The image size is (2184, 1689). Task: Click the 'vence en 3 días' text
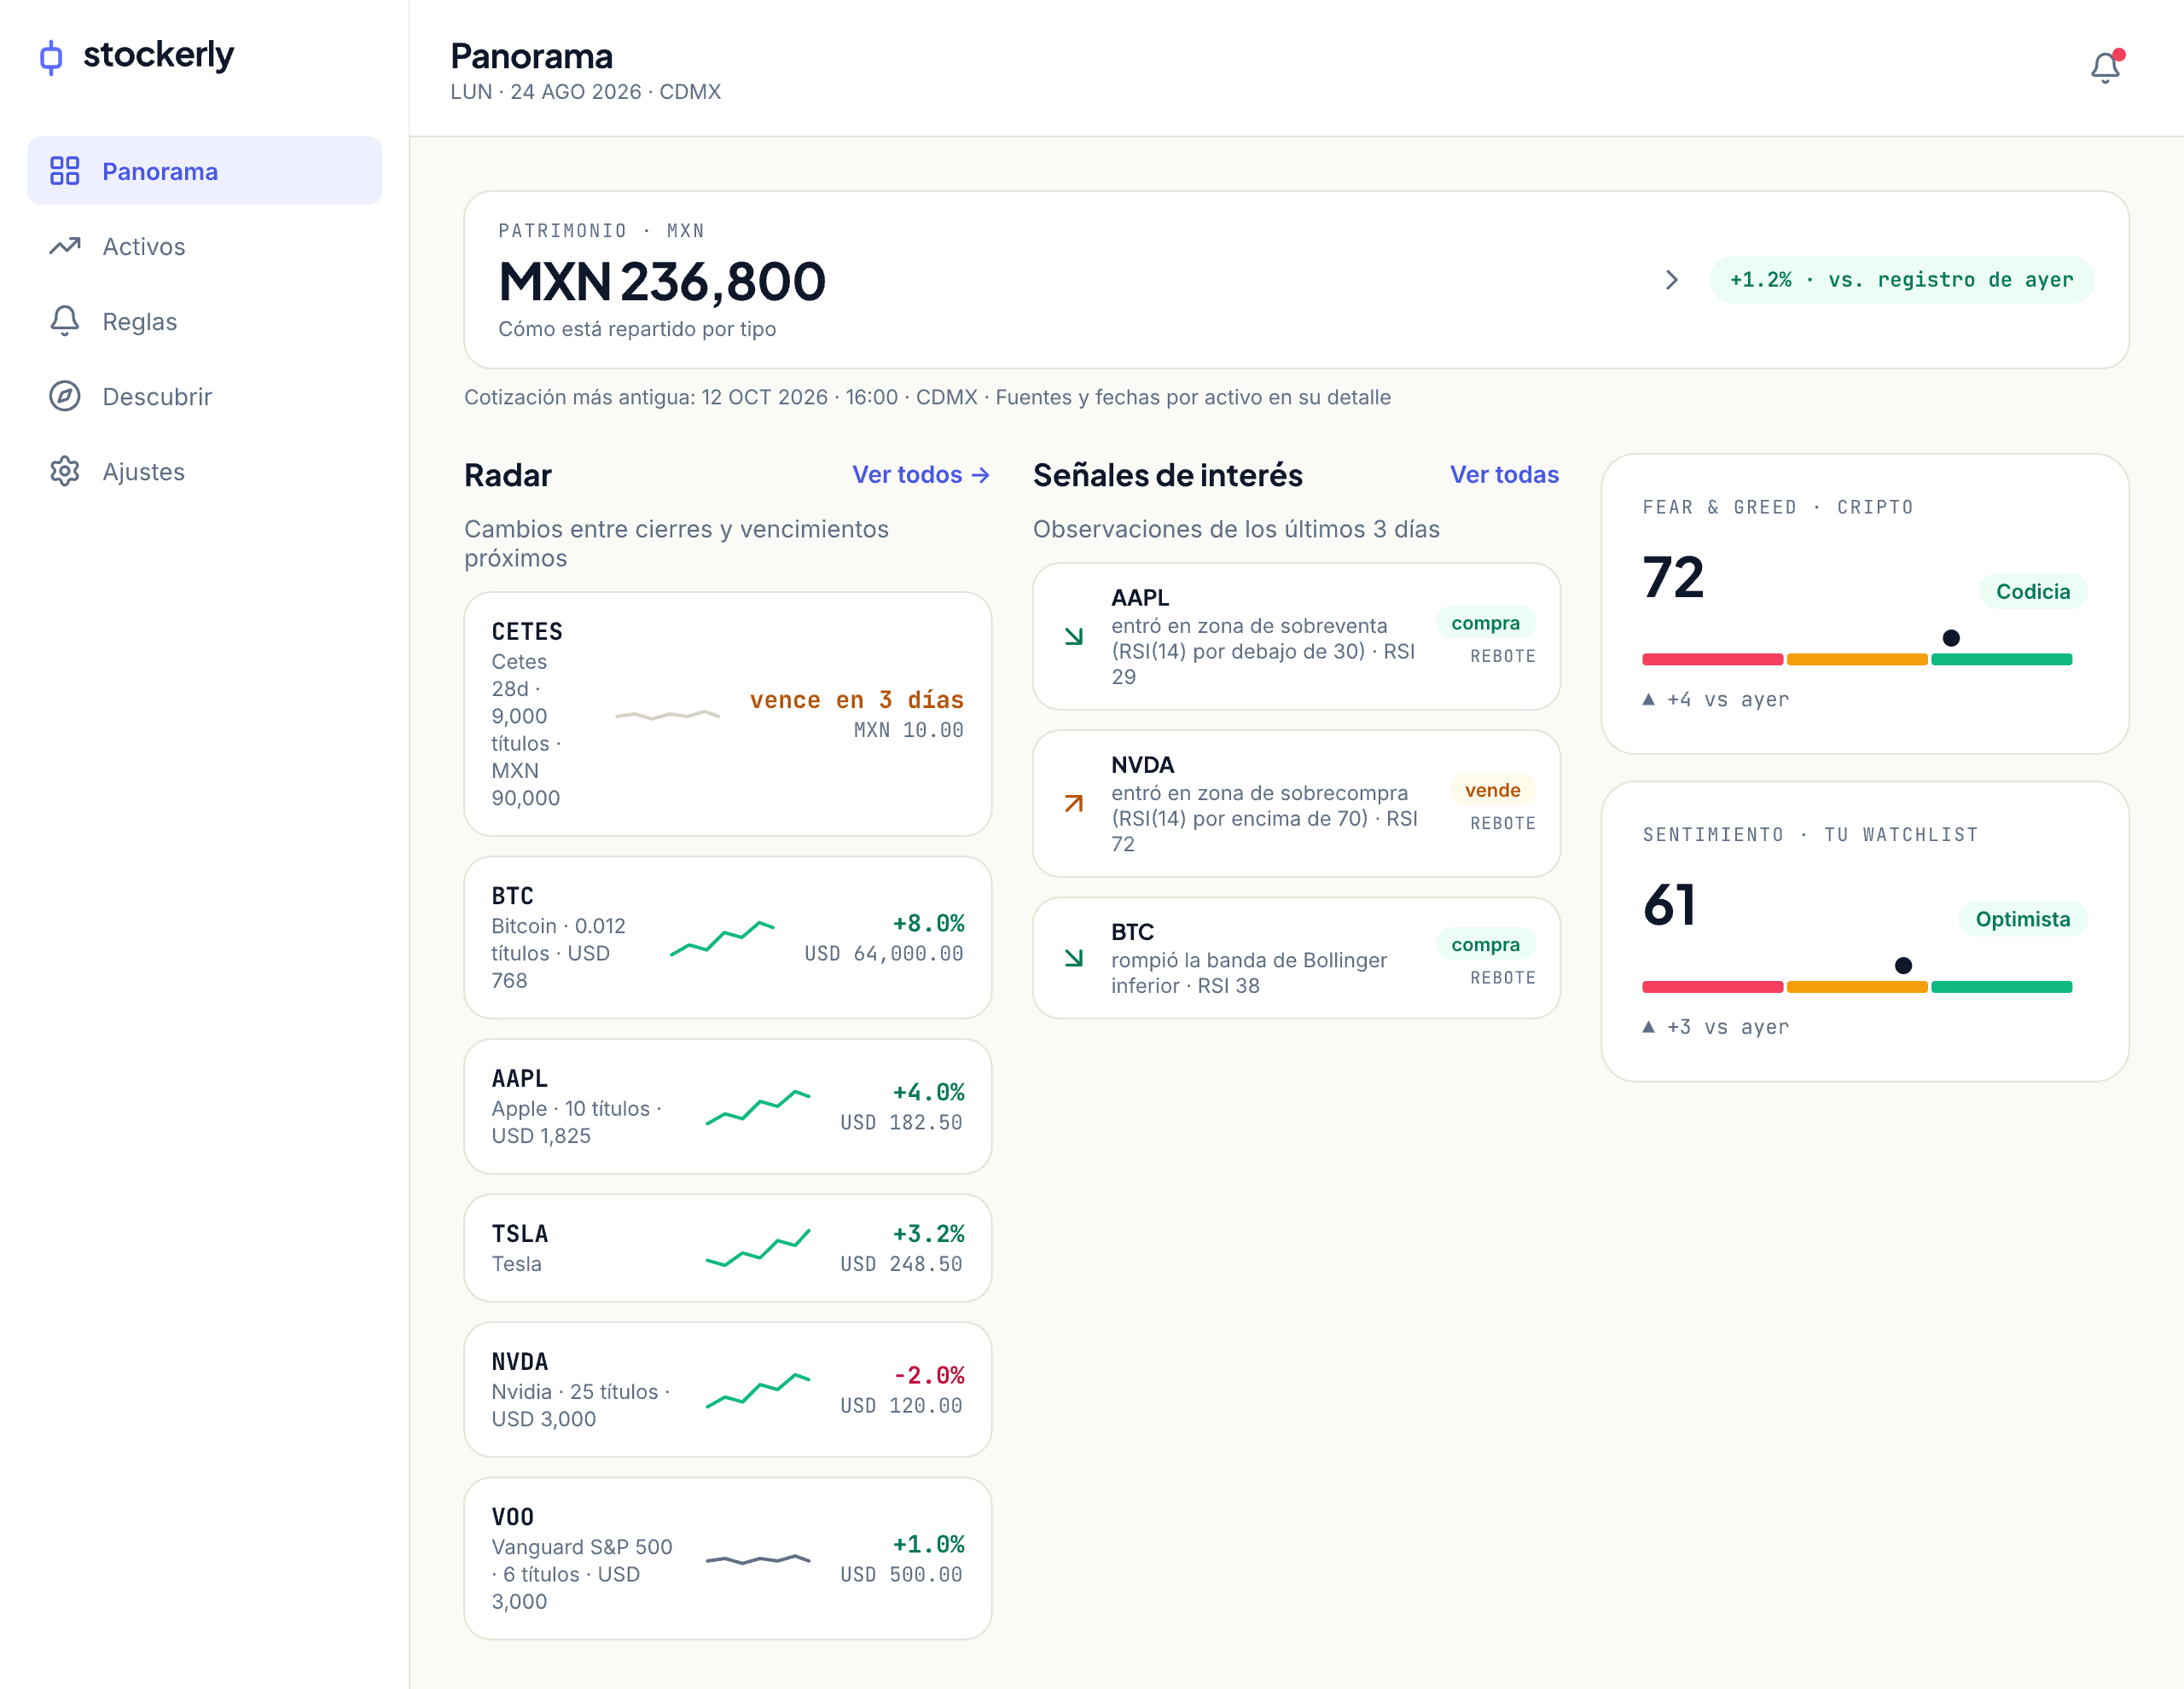(x=857, y=700)
